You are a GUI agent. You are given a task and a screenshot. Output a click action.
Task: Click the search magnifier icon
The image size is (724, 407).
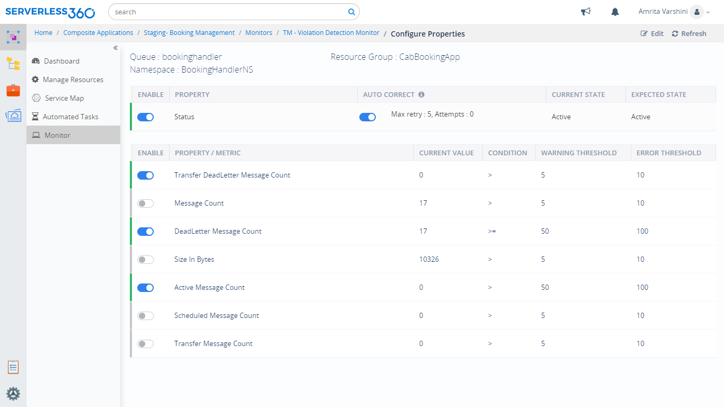pos(351,11)
